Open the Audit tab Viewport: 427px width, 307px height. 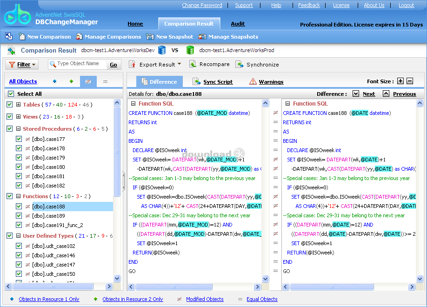click(x=238, y=24)
